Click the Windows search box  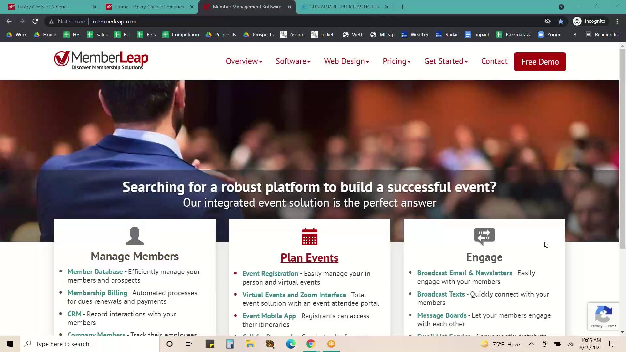click(90, 344)
